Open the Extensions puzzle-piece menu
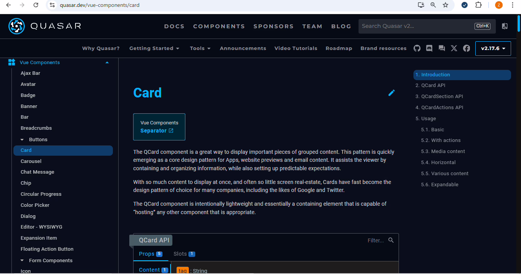The height and width of the screenshot is (274, 521). coord(478,5)
